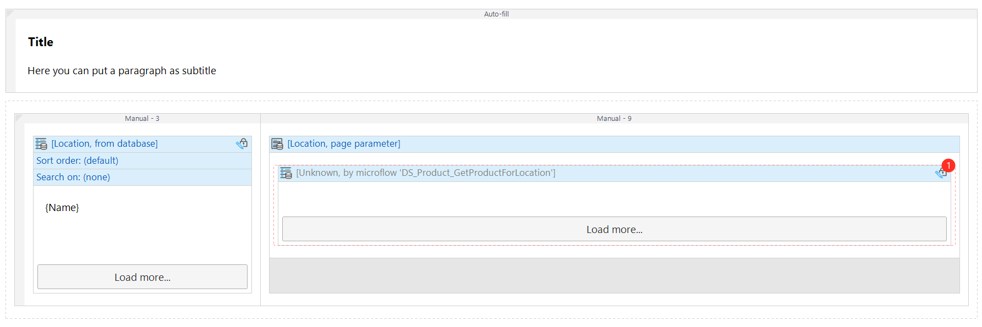Select the Manual - 9 column header
Screen dimensions: 982x327
click(615, 118)
